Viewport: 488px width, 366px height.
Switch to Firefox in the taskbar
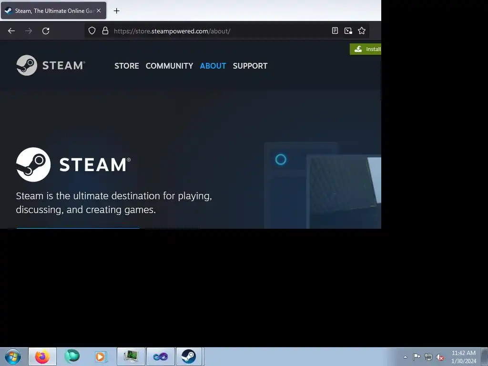[x=42, y=356]
